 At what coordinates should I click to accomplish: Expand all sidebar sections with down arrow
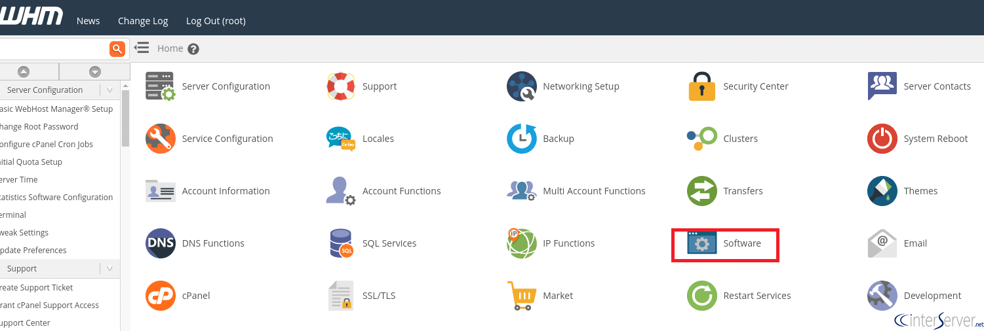pos(95,72)
